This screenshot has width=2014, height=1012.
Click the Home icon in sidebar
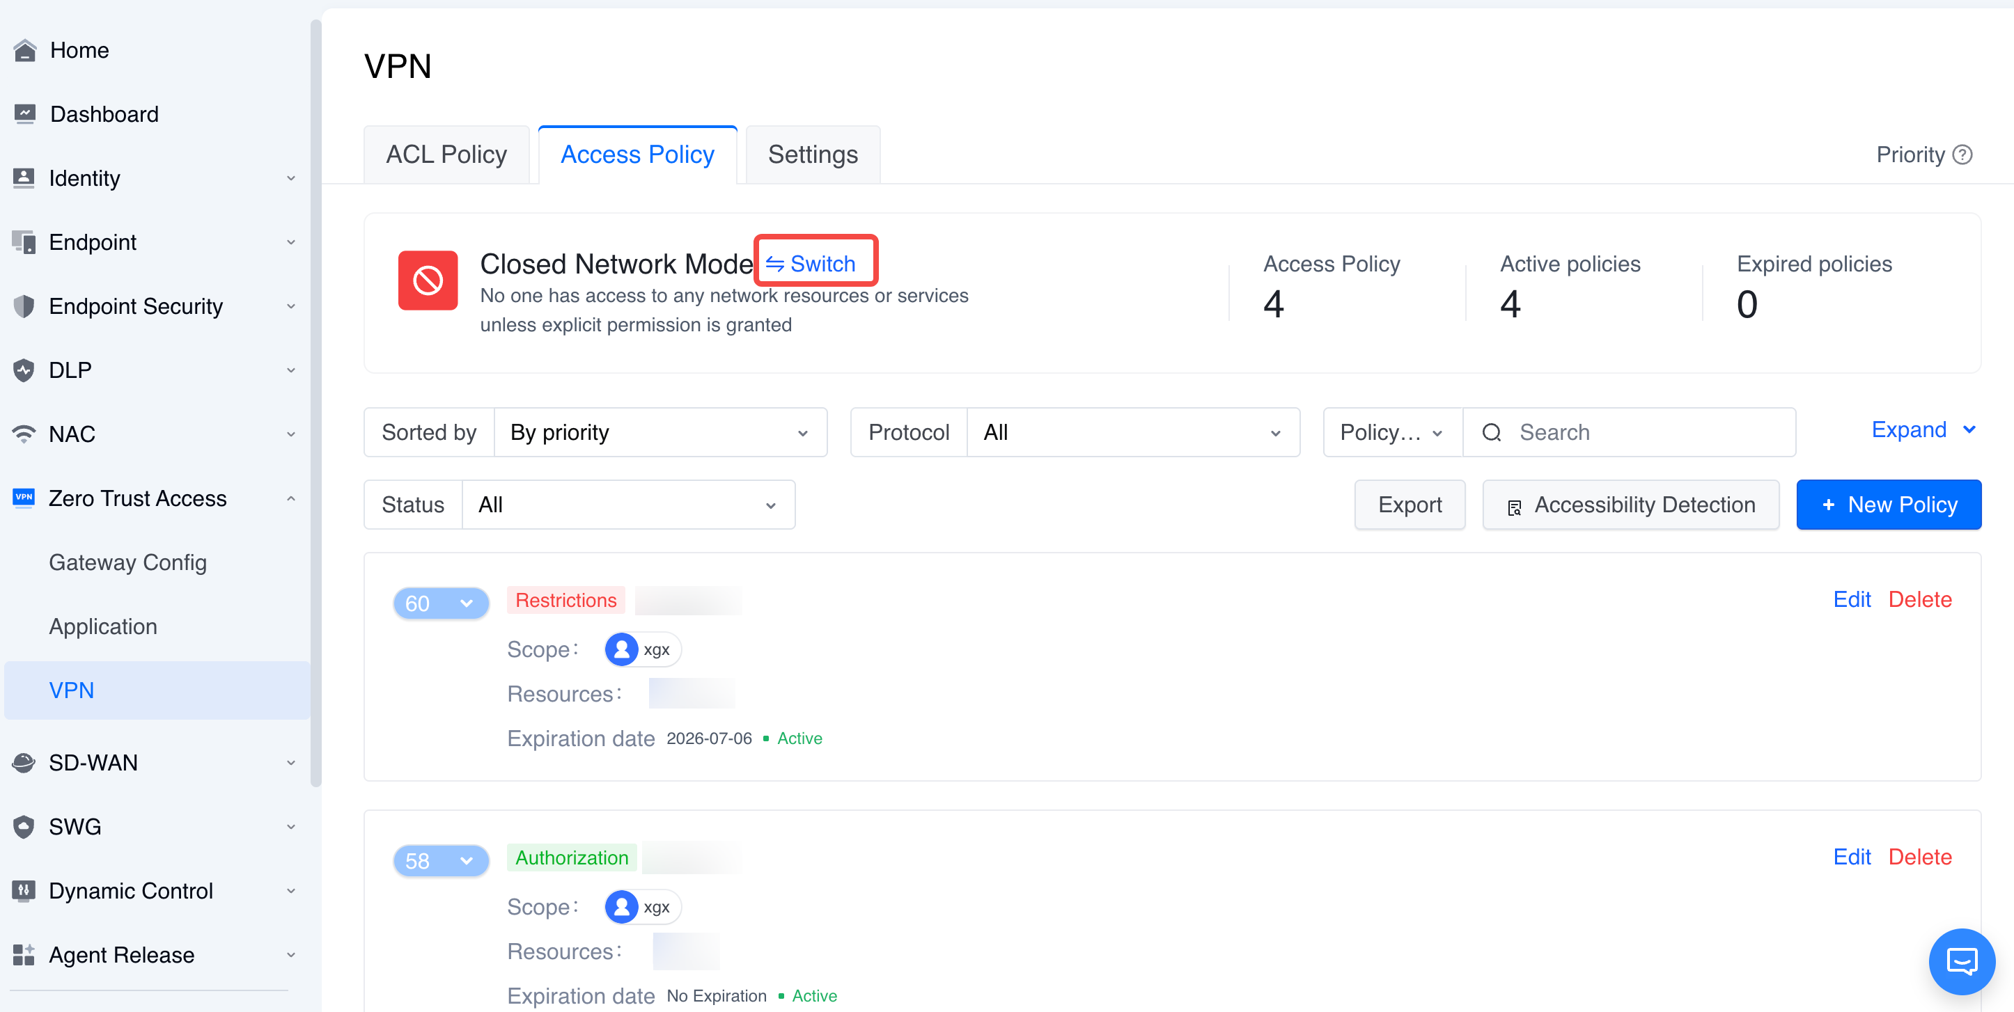(25, 50)
